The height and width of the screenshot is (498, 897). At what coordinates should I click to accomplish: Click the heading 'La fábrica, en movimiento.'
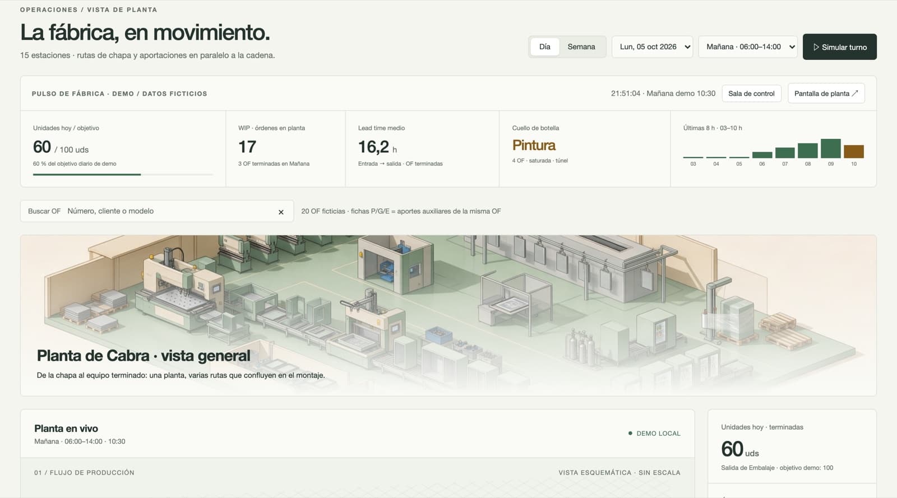[x=145, y=32]
